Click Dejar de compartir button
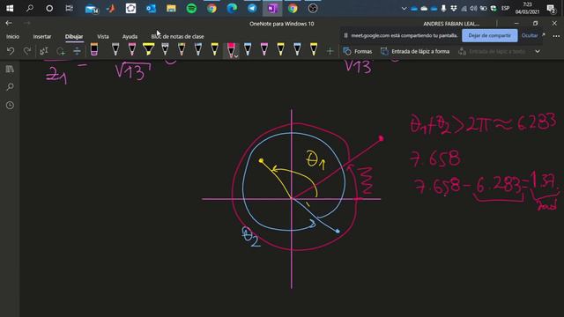 [490, 35]
